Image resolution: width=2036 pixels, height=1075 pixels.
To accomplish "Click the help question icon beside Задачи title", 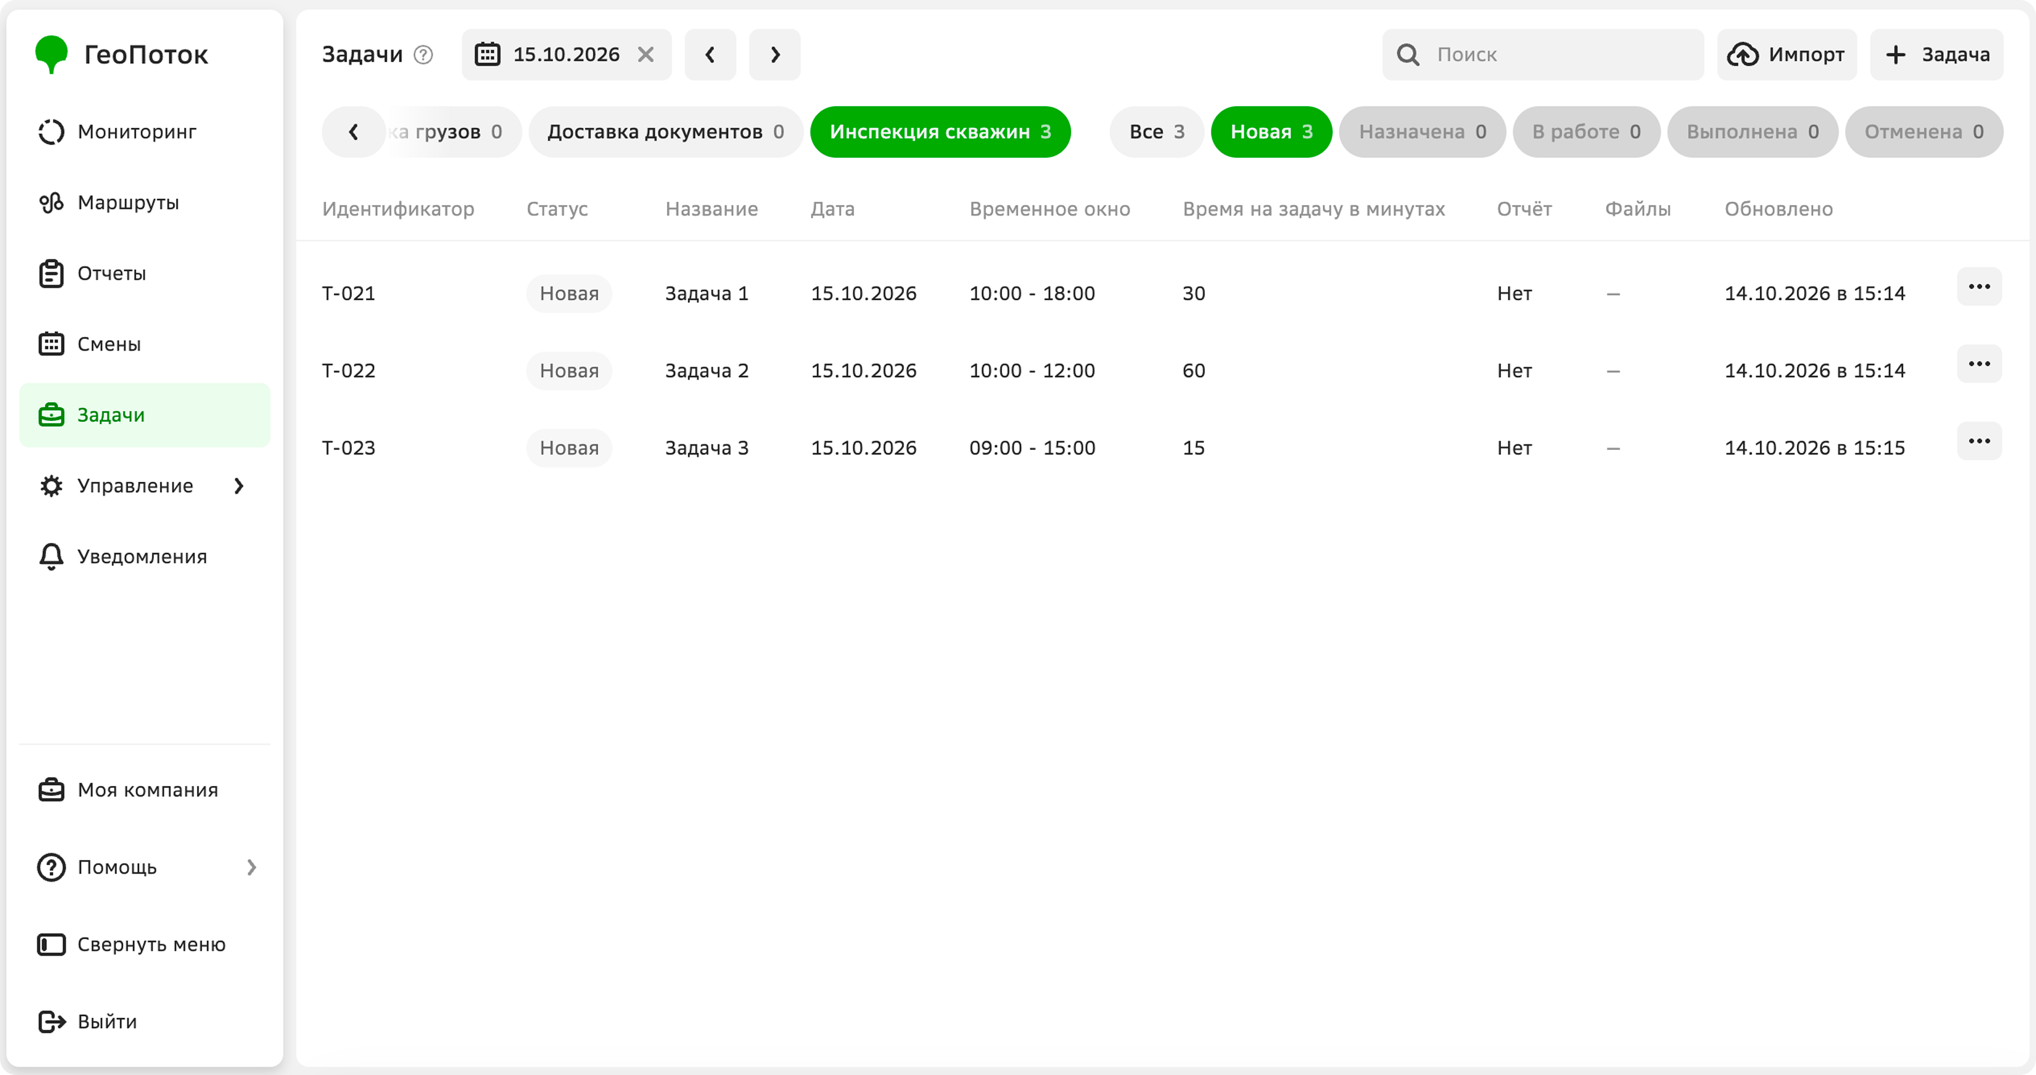I will click(x=424, y=55).
